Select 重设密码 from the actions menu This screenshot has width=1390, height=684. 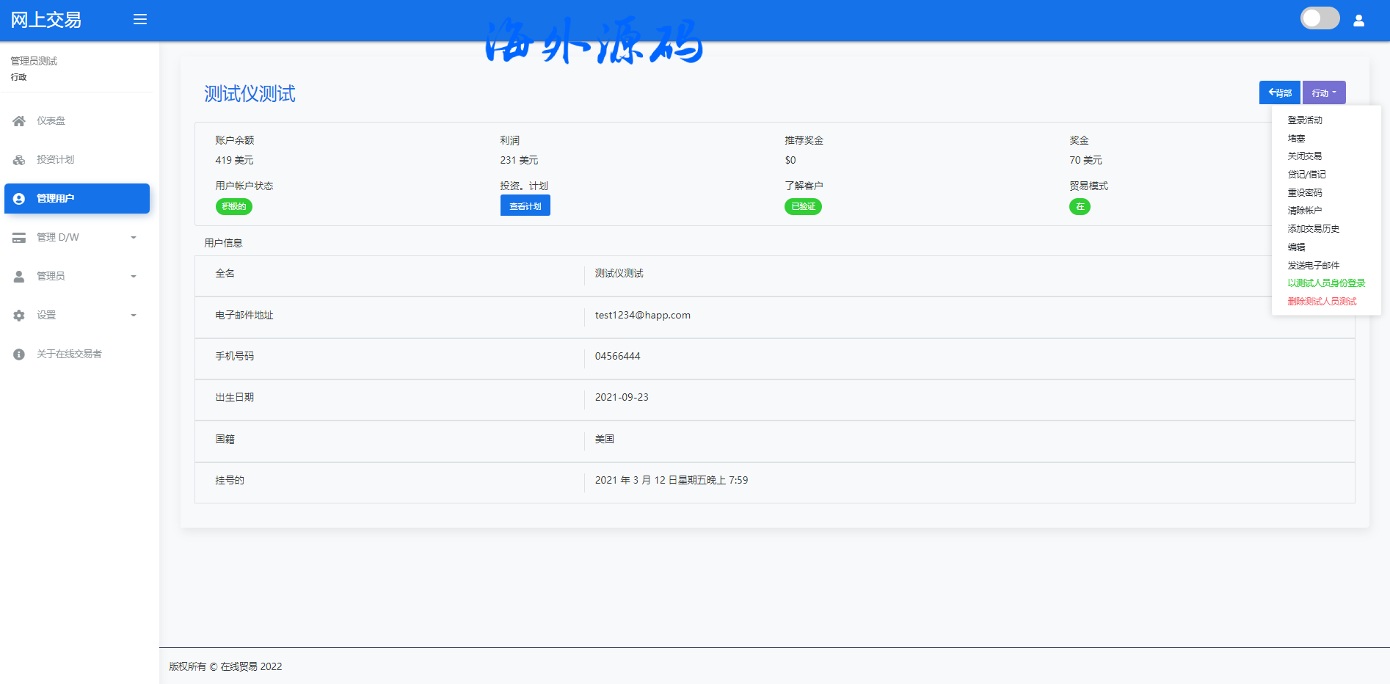point(1305,193)
